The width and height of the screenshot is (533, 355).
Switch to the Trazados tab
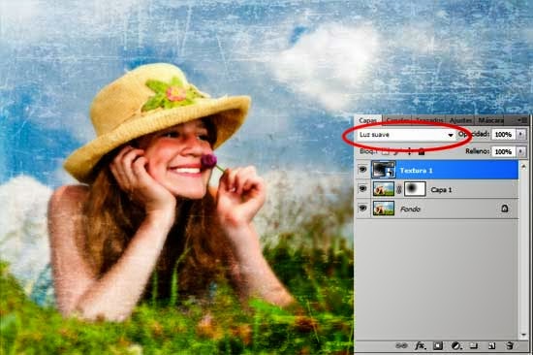click(429, 120)
